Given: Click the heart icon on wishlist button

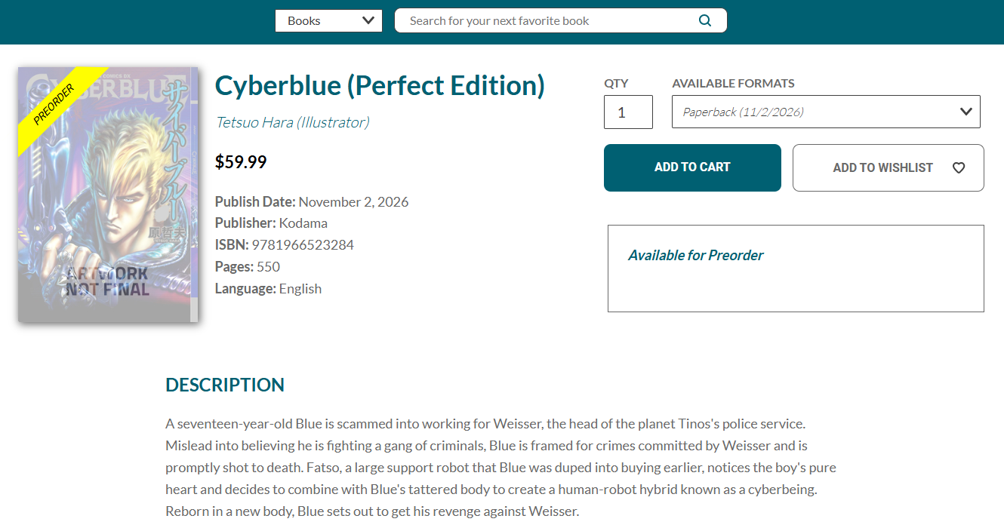Looking at the screenshot, I should coord(959,167).
